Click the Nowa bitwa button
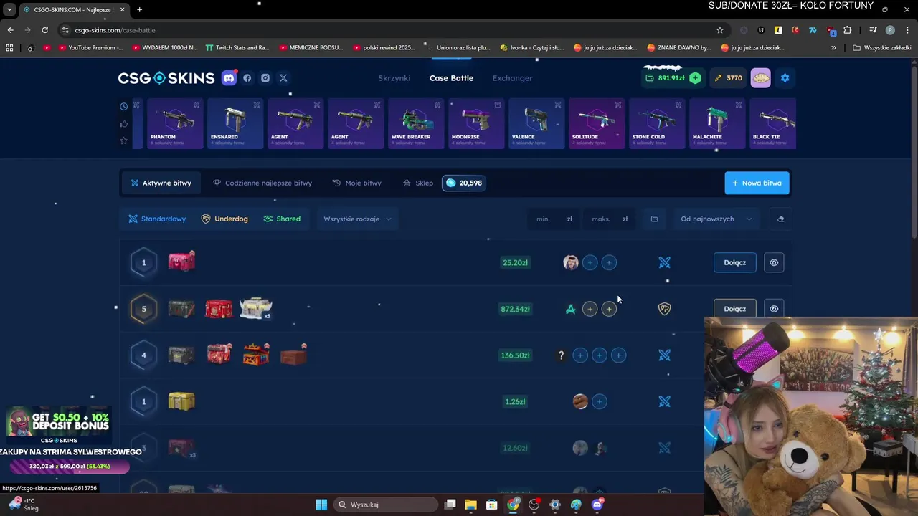 pos(757,183)
